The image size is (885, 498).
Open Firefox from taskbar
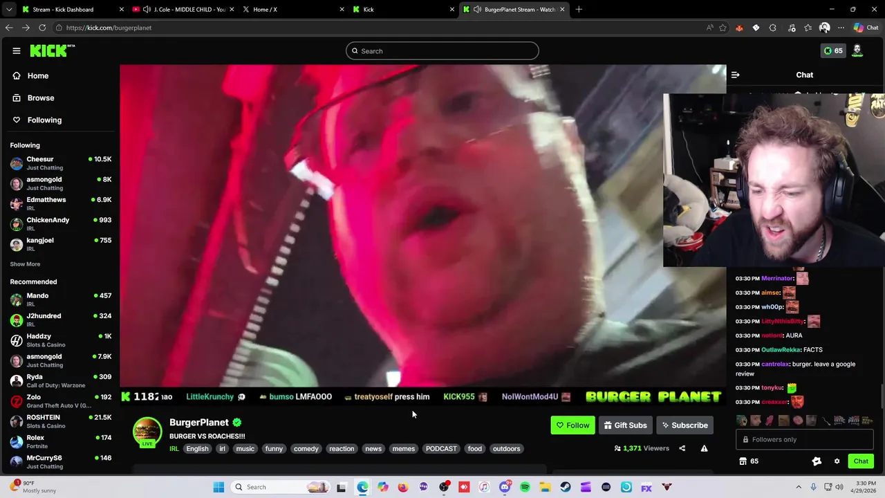tap(403, 487)
